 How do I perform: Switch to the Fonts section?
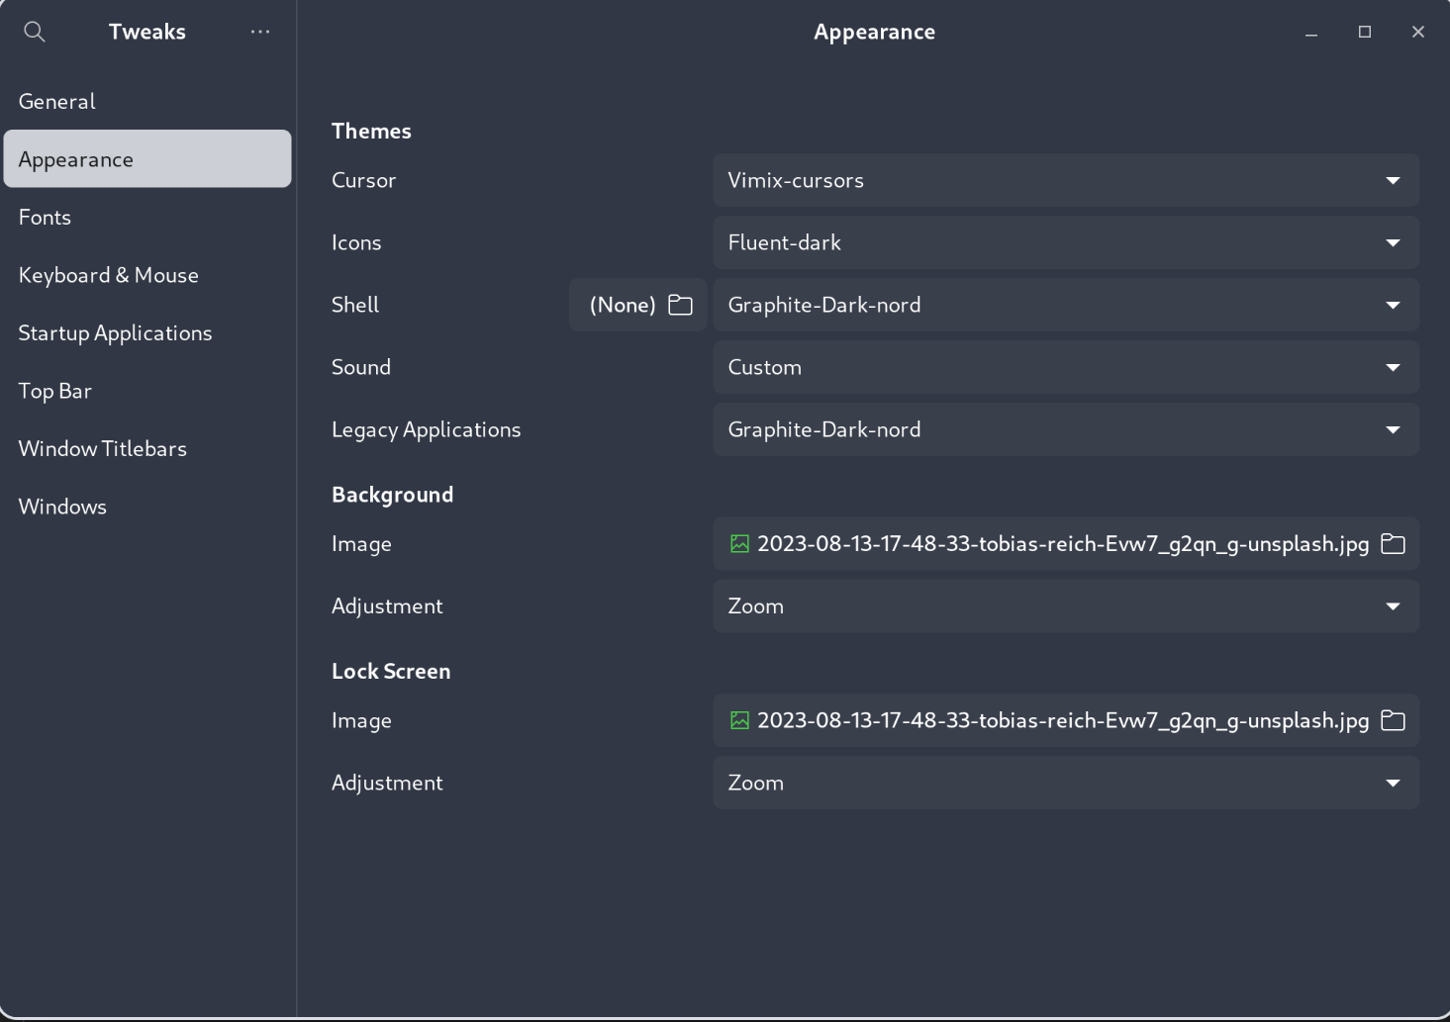click(46, 218)
